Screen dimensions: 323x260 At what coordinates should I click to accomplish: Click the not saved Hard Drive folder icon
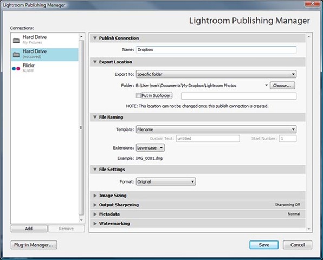point(16,55)
